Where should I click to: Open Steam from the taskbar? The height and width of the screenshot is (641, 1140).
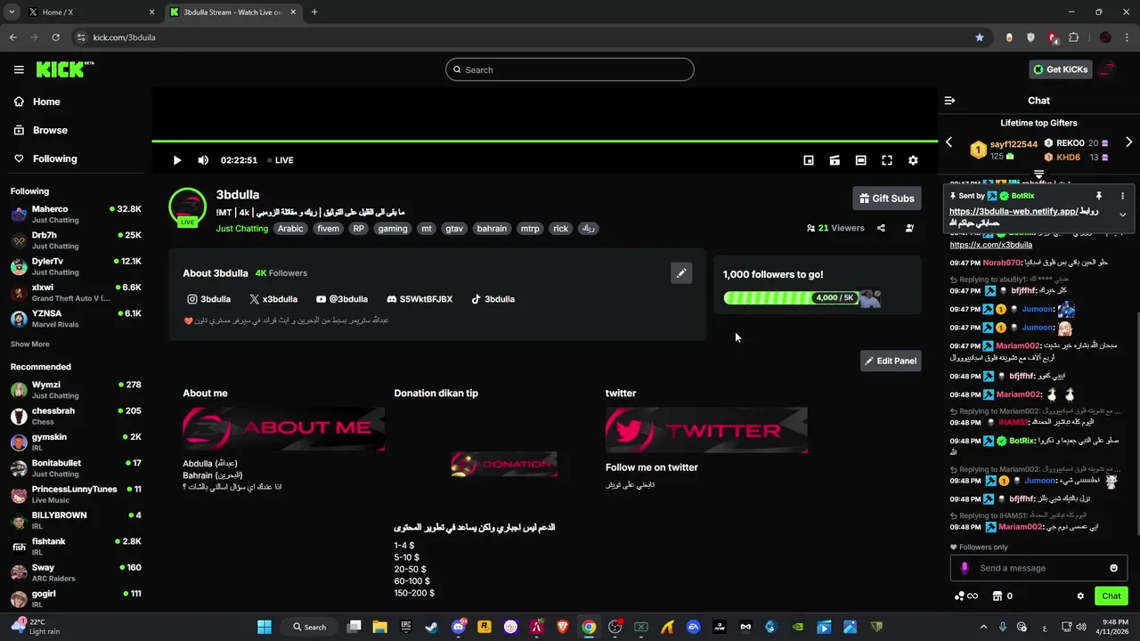click(432, 627)
